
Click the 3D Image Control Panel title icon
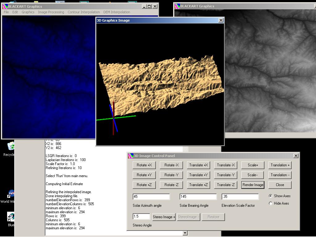coord(131,156)
